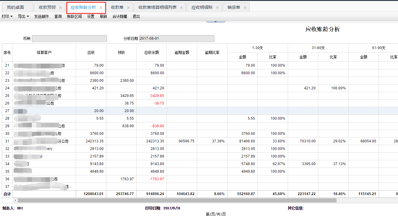Viewport: 398px width, 216px height.
Task: Click the 应收余额 column header
Action: tap(152, 53)
